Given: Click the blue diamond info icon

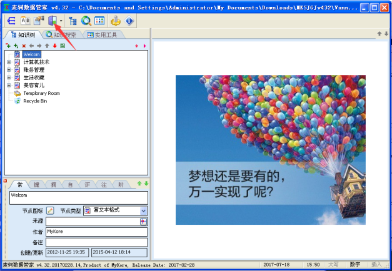Looking at the screenshot, I should point(129,21).
